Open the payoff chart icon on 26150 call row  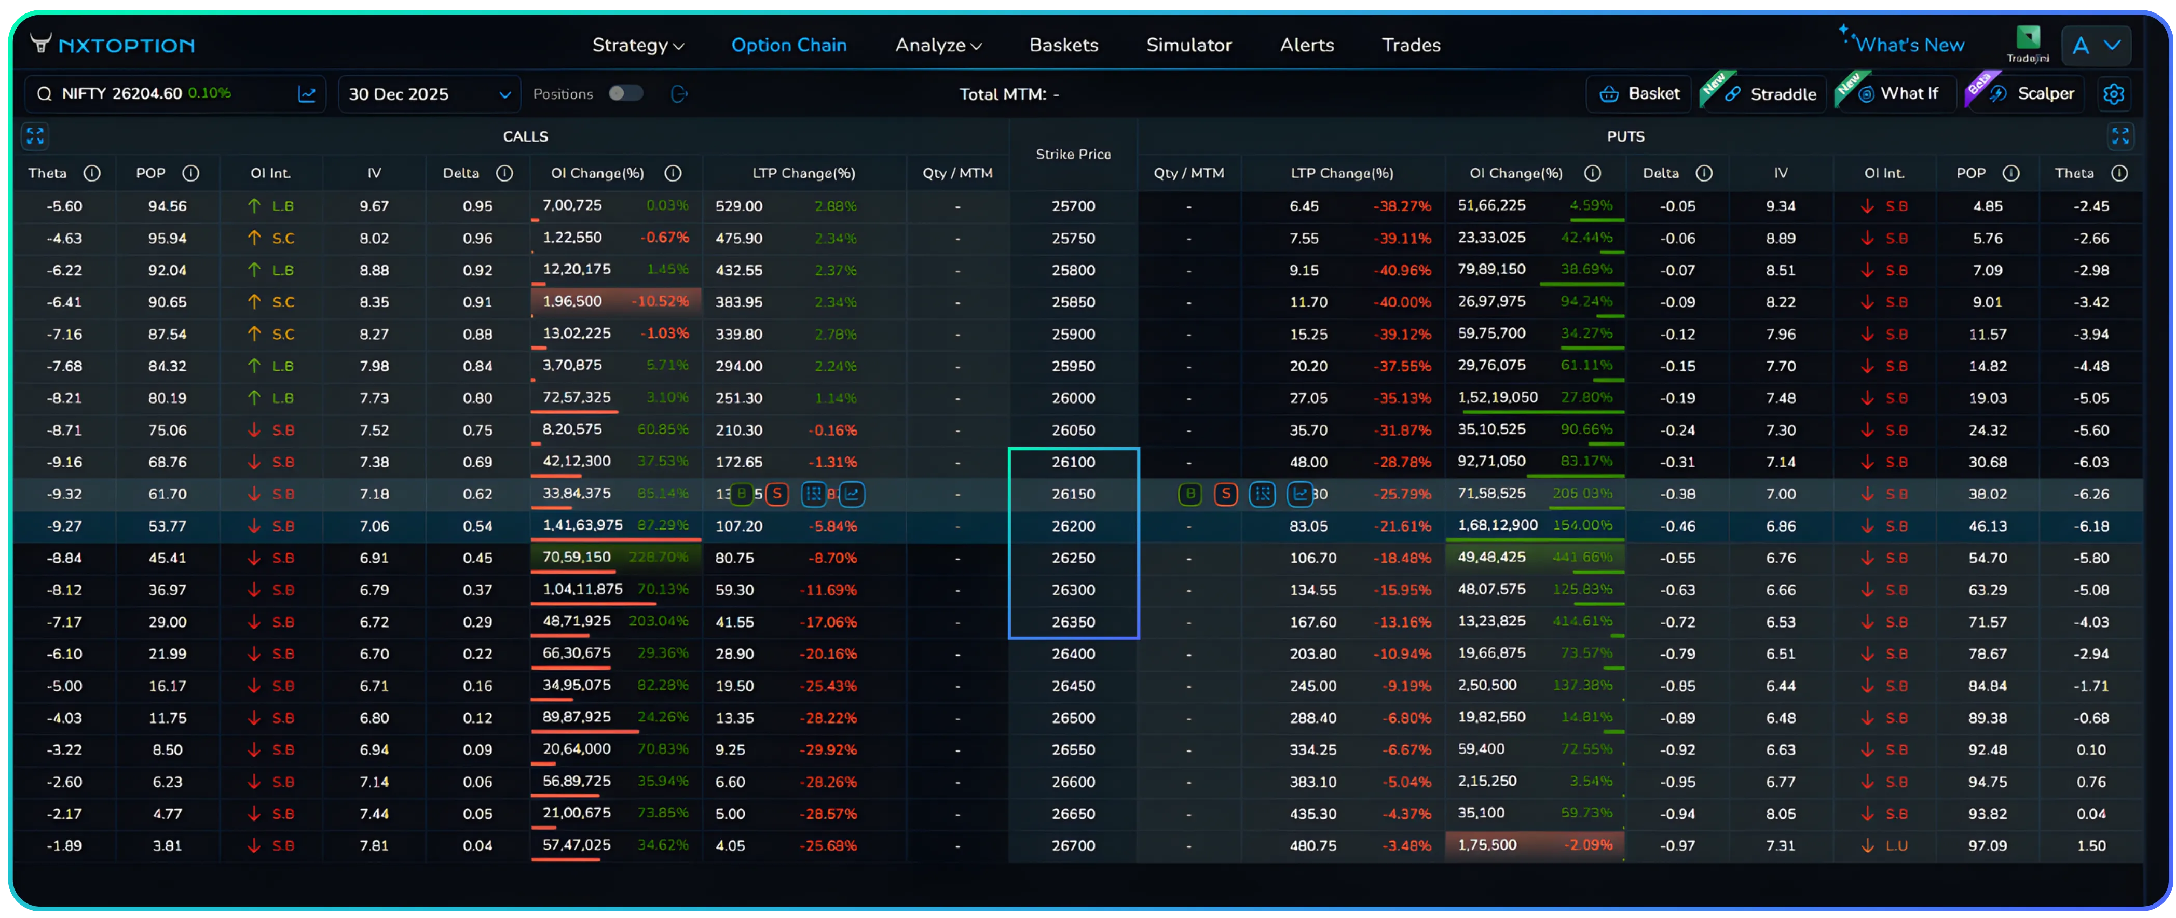pyautogui.click(x=852, y=494)
